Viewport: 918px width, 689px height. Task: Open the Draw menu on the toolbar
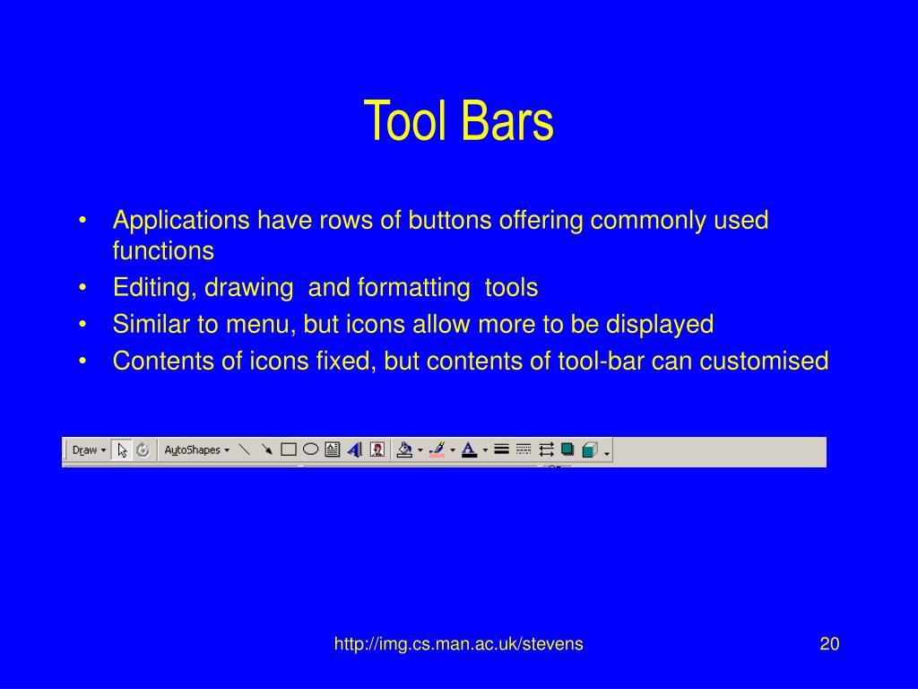point(89,450)
